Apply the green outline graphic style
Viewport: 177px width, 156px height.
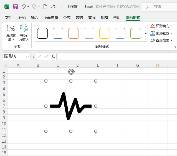(136, 33)
